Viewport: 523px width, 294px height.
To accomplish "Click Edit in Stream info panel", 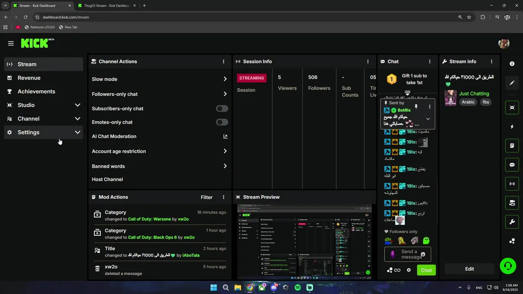I will click(x=469, y=269).
